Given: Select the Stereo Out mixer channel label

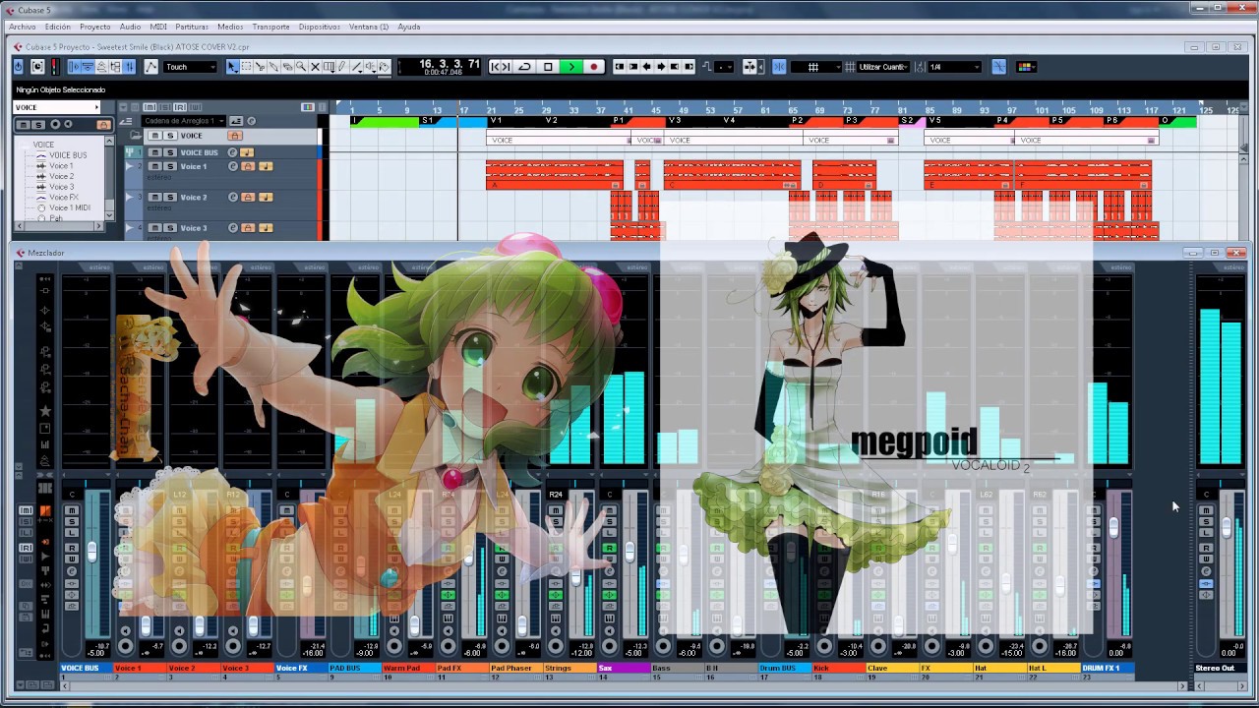Looking at the screenshot, I should tap(1220, 669).
